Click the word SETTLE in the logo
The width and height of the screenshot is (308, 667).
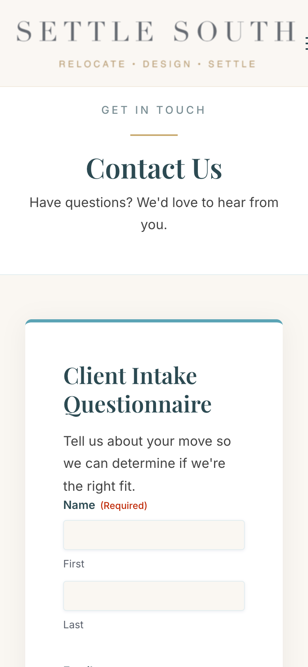pos(85,32)
